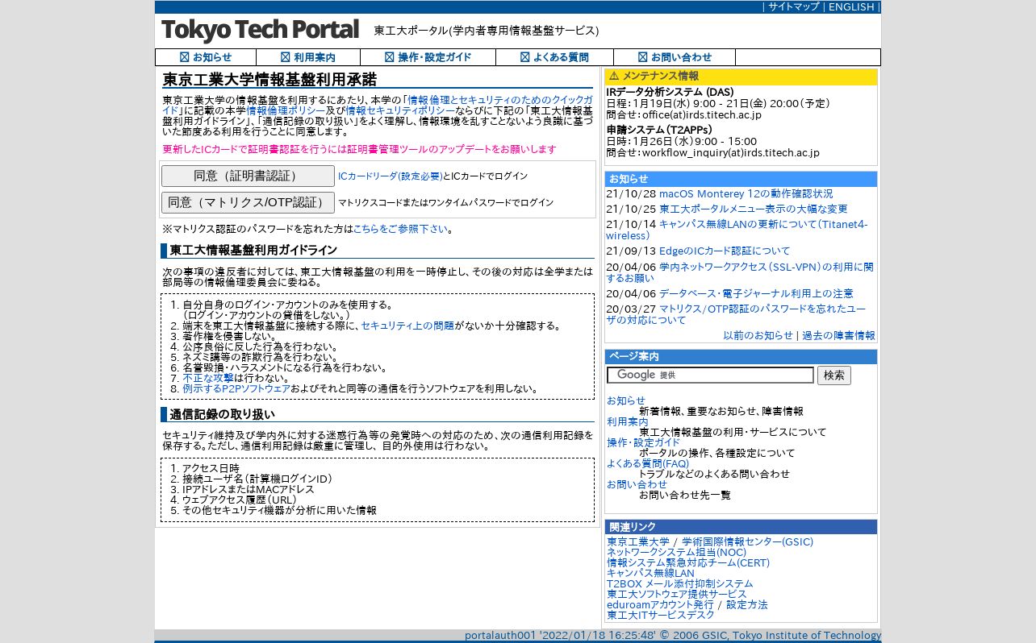Open the 情報セキュリティポリシー link

point(400,110)
